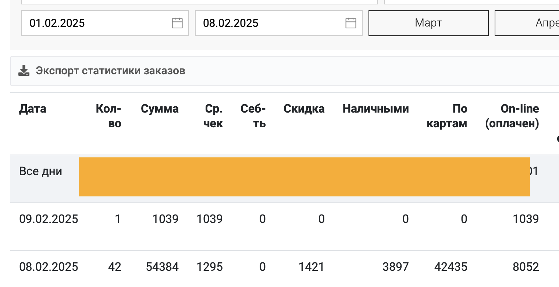The height and width of the screenshot is (287, 559).
Task: Sort by the Наличными column header
Action: (x=375, y=109)
